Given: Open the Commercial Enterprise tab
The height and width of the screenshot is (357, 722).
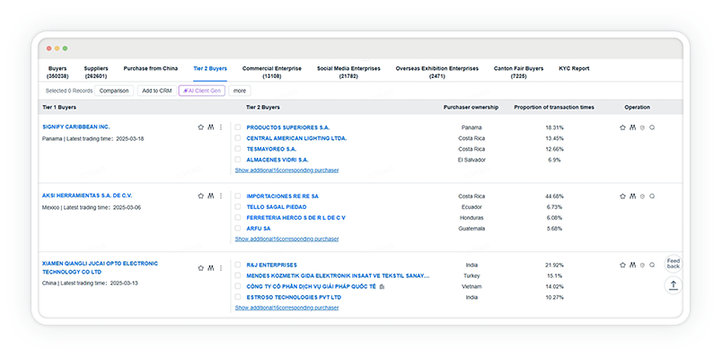Looking at the screenshot, I should [x=272, y=73].
